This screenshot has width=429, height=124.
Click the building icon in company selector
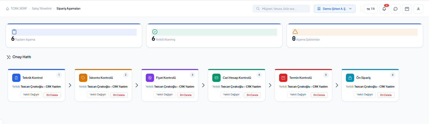[319, 9]
